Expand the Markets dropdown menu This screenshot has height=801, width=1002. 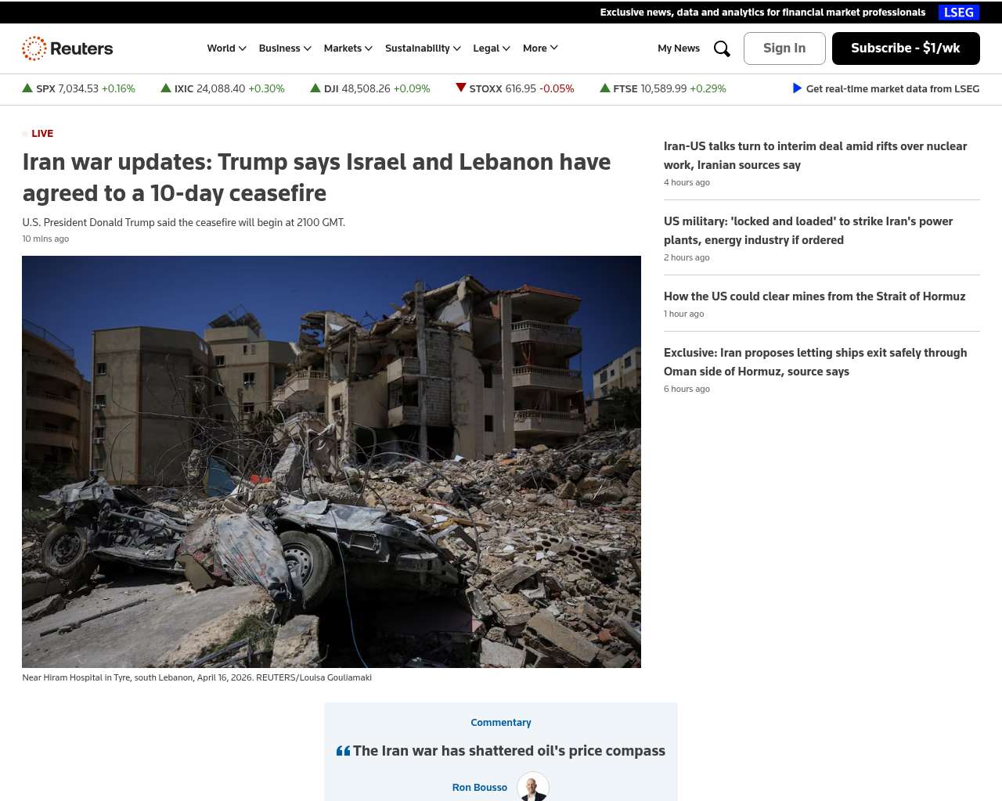tap(348, 48)
